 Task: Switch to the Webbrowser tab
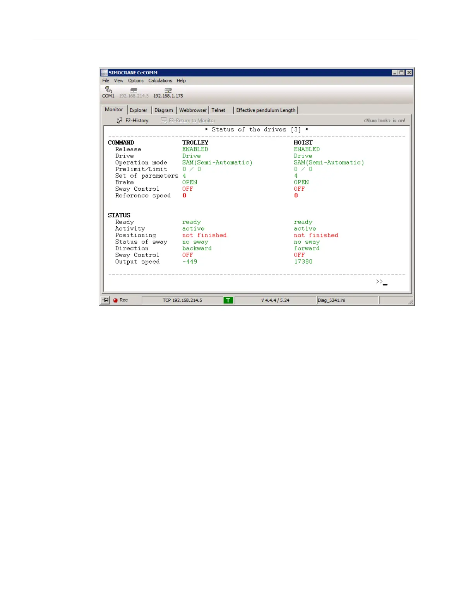[x=193, y=110]
